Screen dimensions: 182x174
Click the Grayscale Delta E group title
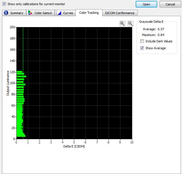pos(151,22)
